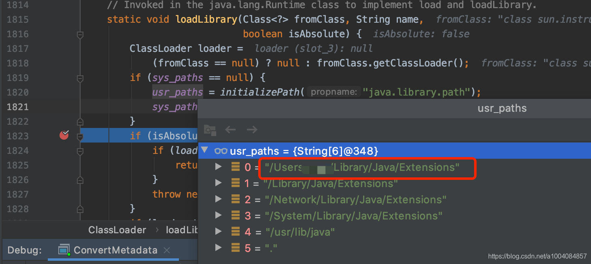Viewport: 591px width, 264px height.
Task: Click the forward arrow in the usr_paths popup
Action: [251, 130]
